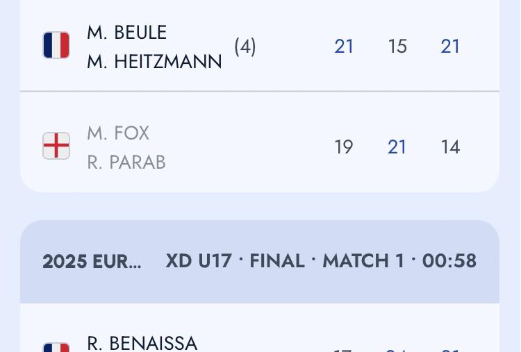This screenshot has width=521, height=352.
Task: Open player M. BEULE's profile
Action: (x=127, y=32)
